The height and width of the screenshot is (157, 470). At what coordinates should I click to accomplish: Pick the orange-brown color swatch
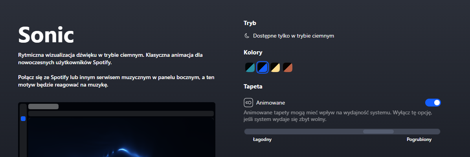[x=288, y=67]
